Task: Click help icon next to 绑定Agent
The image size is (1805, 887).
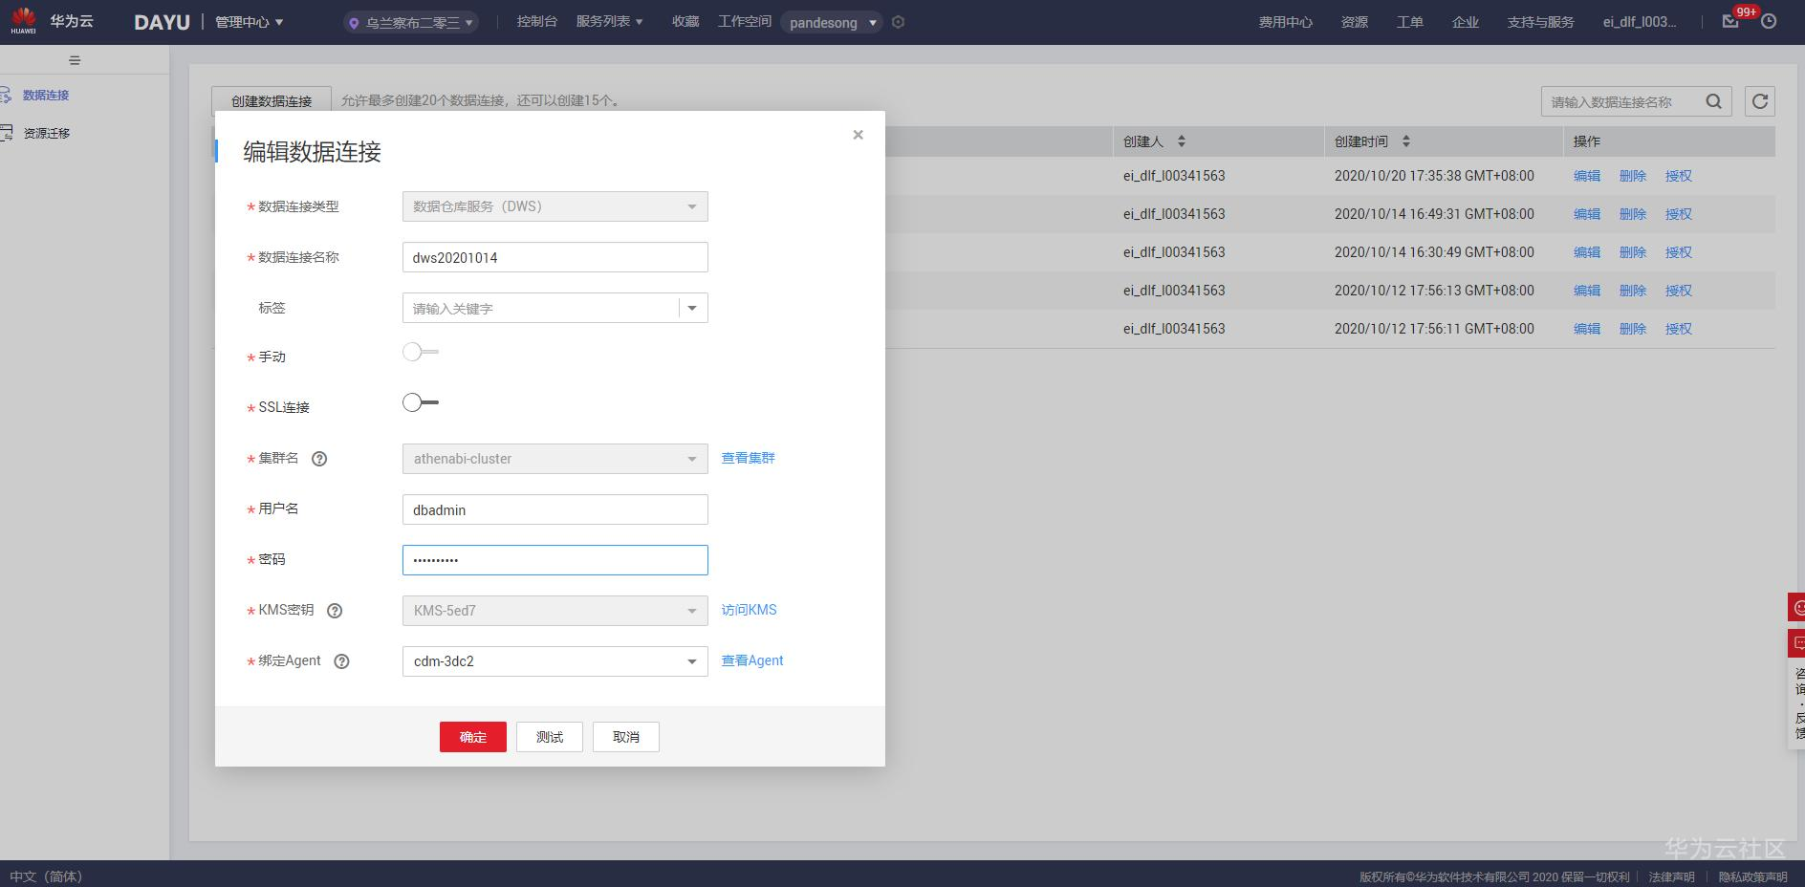Action: pyautogui.click(x=341, y=661)
